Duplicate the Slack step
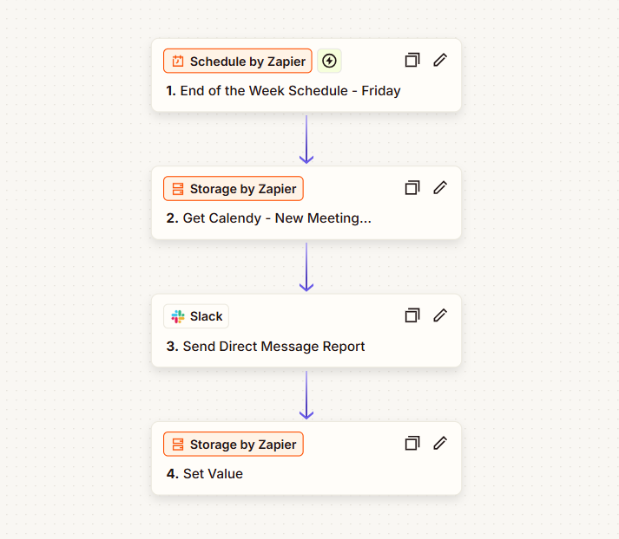Screen dimensions: 619x539 [x=412, y=315]
